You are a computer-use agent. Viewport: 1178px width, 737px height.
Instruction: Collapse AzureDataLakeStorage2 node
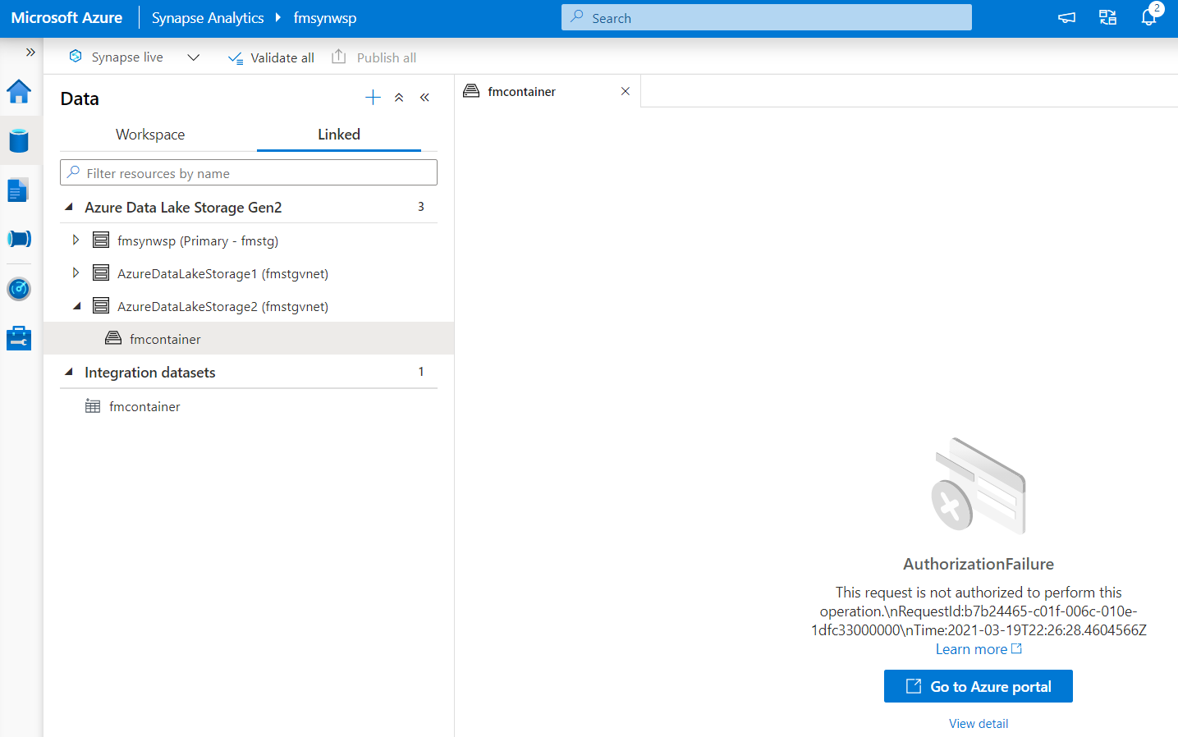point(76,306)
